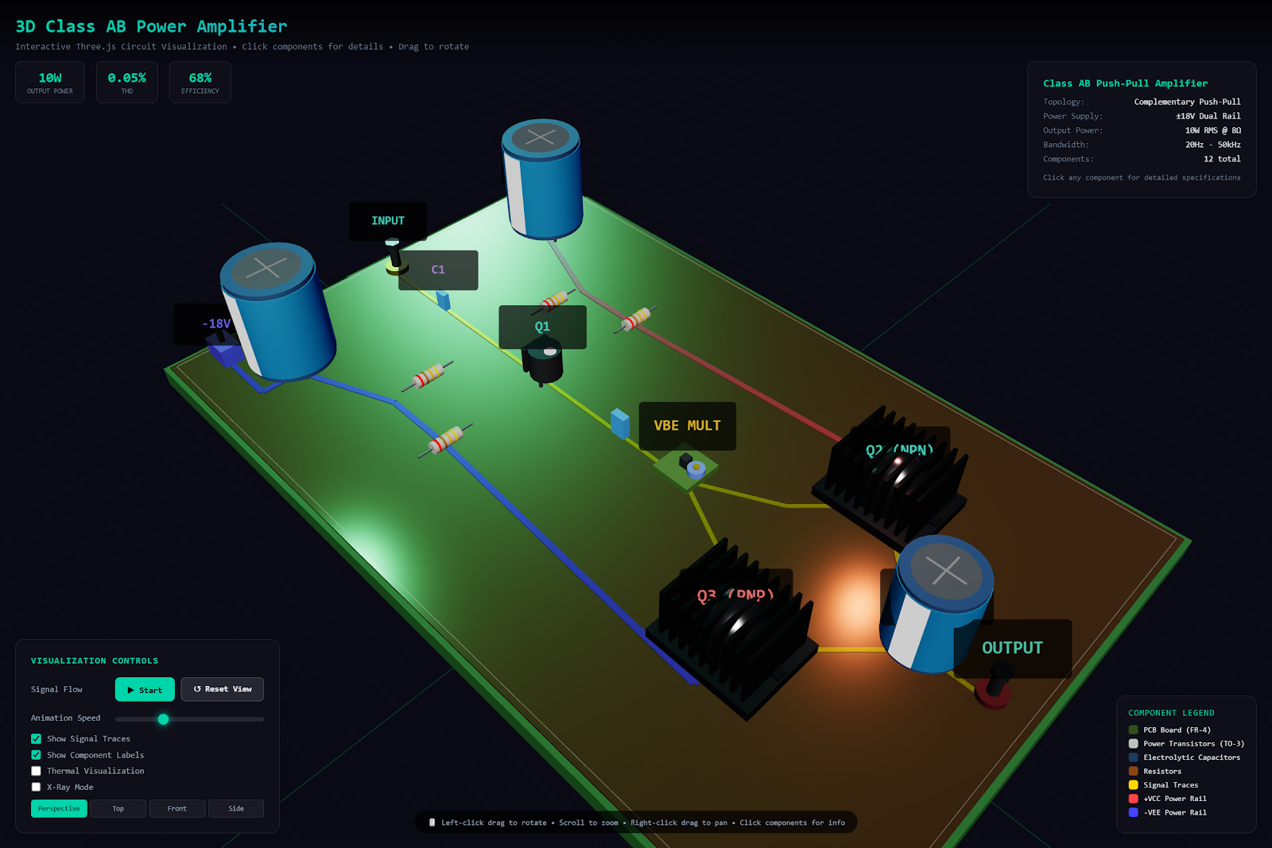Click the resistor on the red VCC trace
This screenshot has height=848, width=1272.
636,319
